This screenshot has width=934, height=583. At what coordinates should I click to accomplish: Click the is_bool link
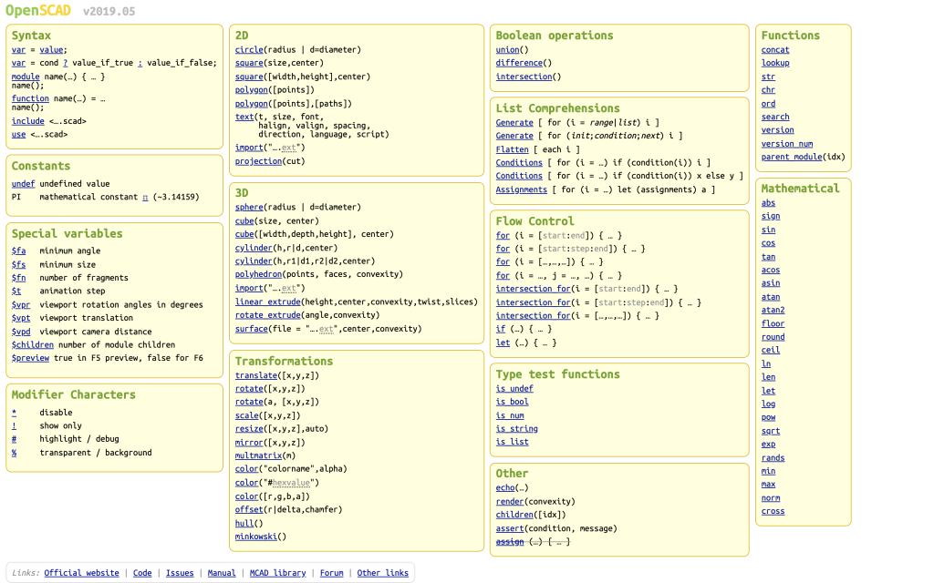(513, 402)
